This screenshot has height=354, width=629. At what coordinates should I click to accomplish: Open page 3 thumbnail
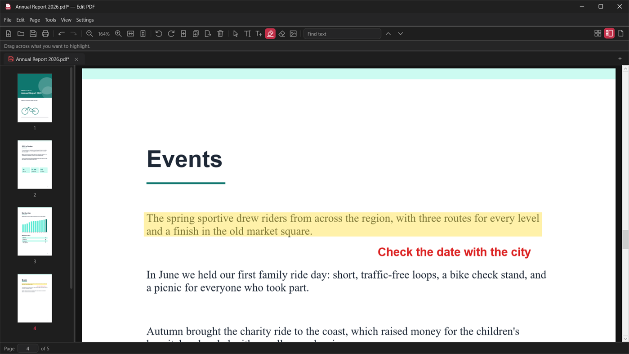tap(35, 231)
